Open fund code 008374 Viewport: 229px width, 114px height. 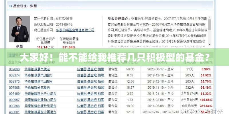pyautogui.click(x=14, y=75)
